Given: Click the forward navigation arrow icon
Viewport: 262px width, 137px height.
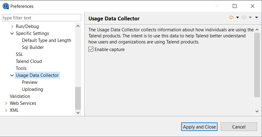Looking at the screenshot, I should click(x=244, y=18).
